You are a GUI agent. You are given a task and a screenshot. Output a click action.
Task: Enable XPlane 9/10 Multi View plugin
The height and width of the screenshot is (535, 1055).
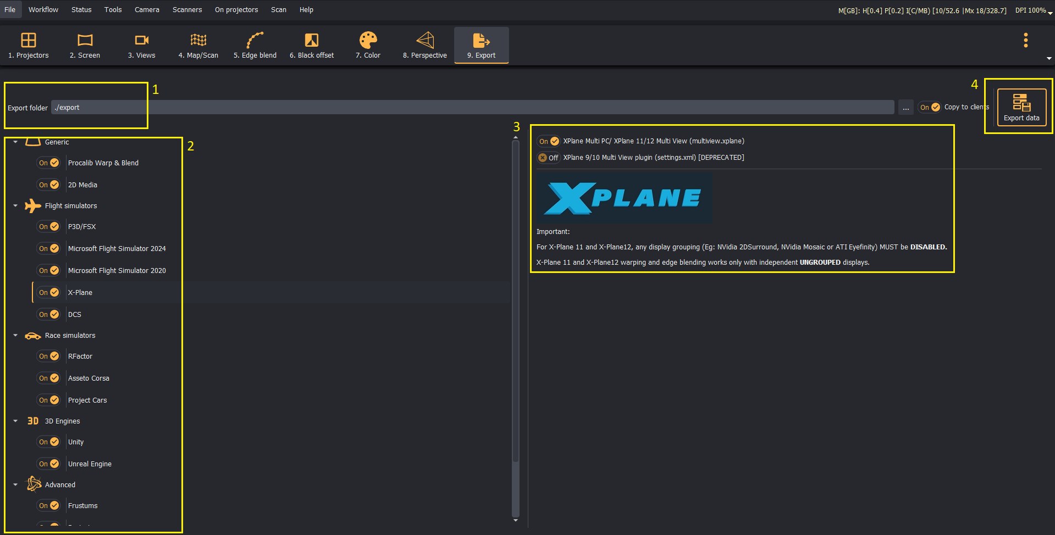click(549, 158)
